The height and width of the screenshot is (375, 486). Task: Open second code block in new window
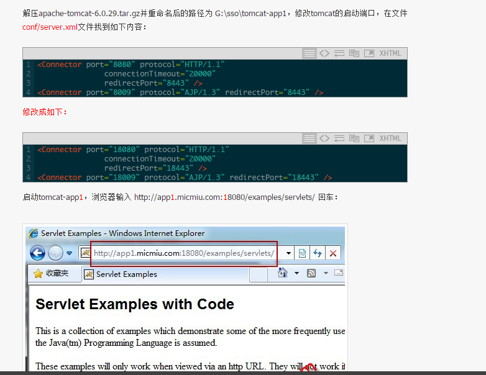click(x=369, y=138)
